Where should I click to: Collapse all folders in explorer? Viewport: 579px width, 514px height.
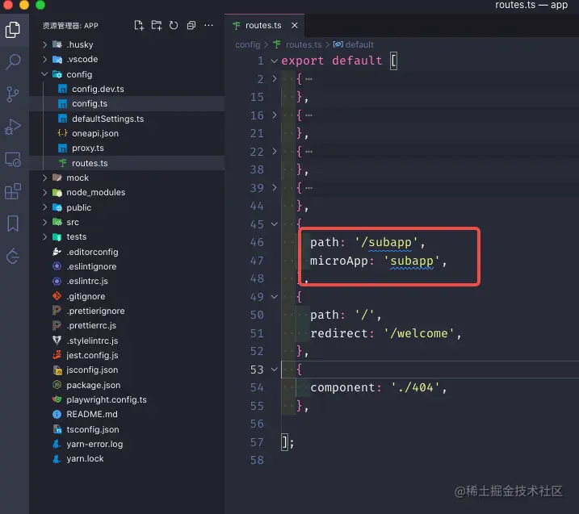[x=191, y=26]
